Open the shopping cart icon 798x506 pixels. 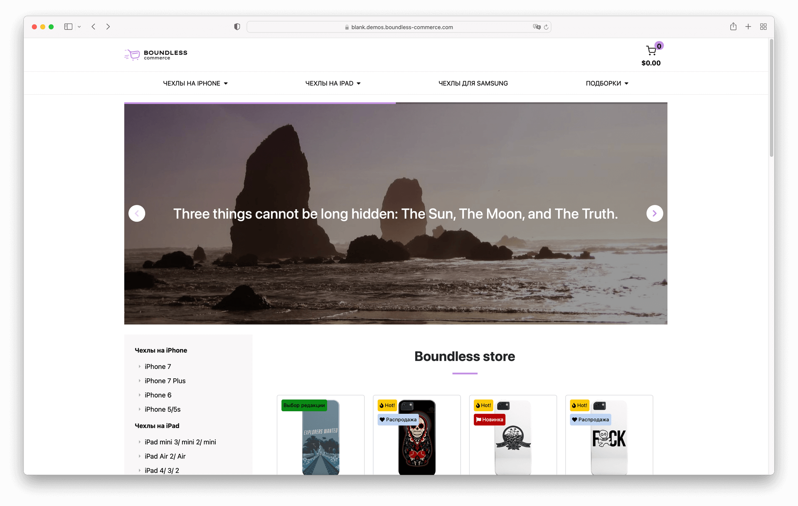click(x=651, y=51)
